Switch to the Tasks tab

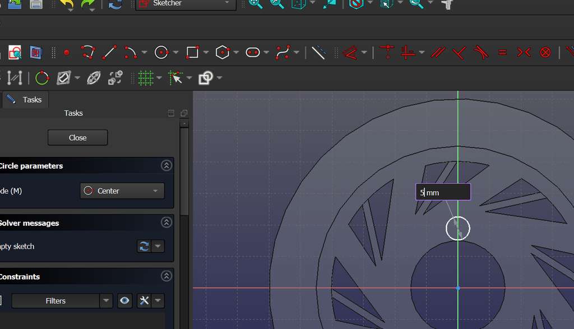(25, 100)
